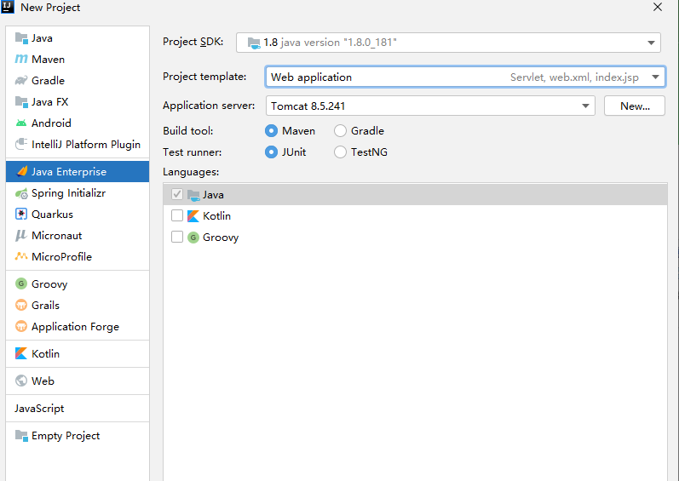The height and width of the screenshot is (481, 679).
Task: Click the 'Tomcat 8.5.241' server text
Action: [x=308, y=106]
